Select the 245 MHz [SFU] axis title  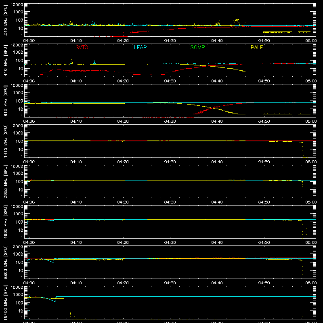(x=6, y=20)
